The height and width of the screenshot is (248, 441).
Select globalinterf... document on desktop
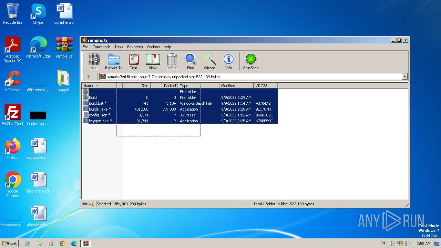pos(38,216)
